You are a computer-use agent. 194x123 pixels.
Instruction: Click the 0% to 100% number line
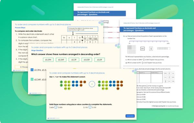[x=149, y=42]
